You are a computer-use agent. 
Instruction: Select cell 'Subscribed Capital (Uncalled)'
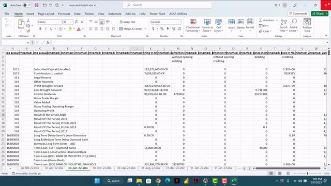coord(52,69)
